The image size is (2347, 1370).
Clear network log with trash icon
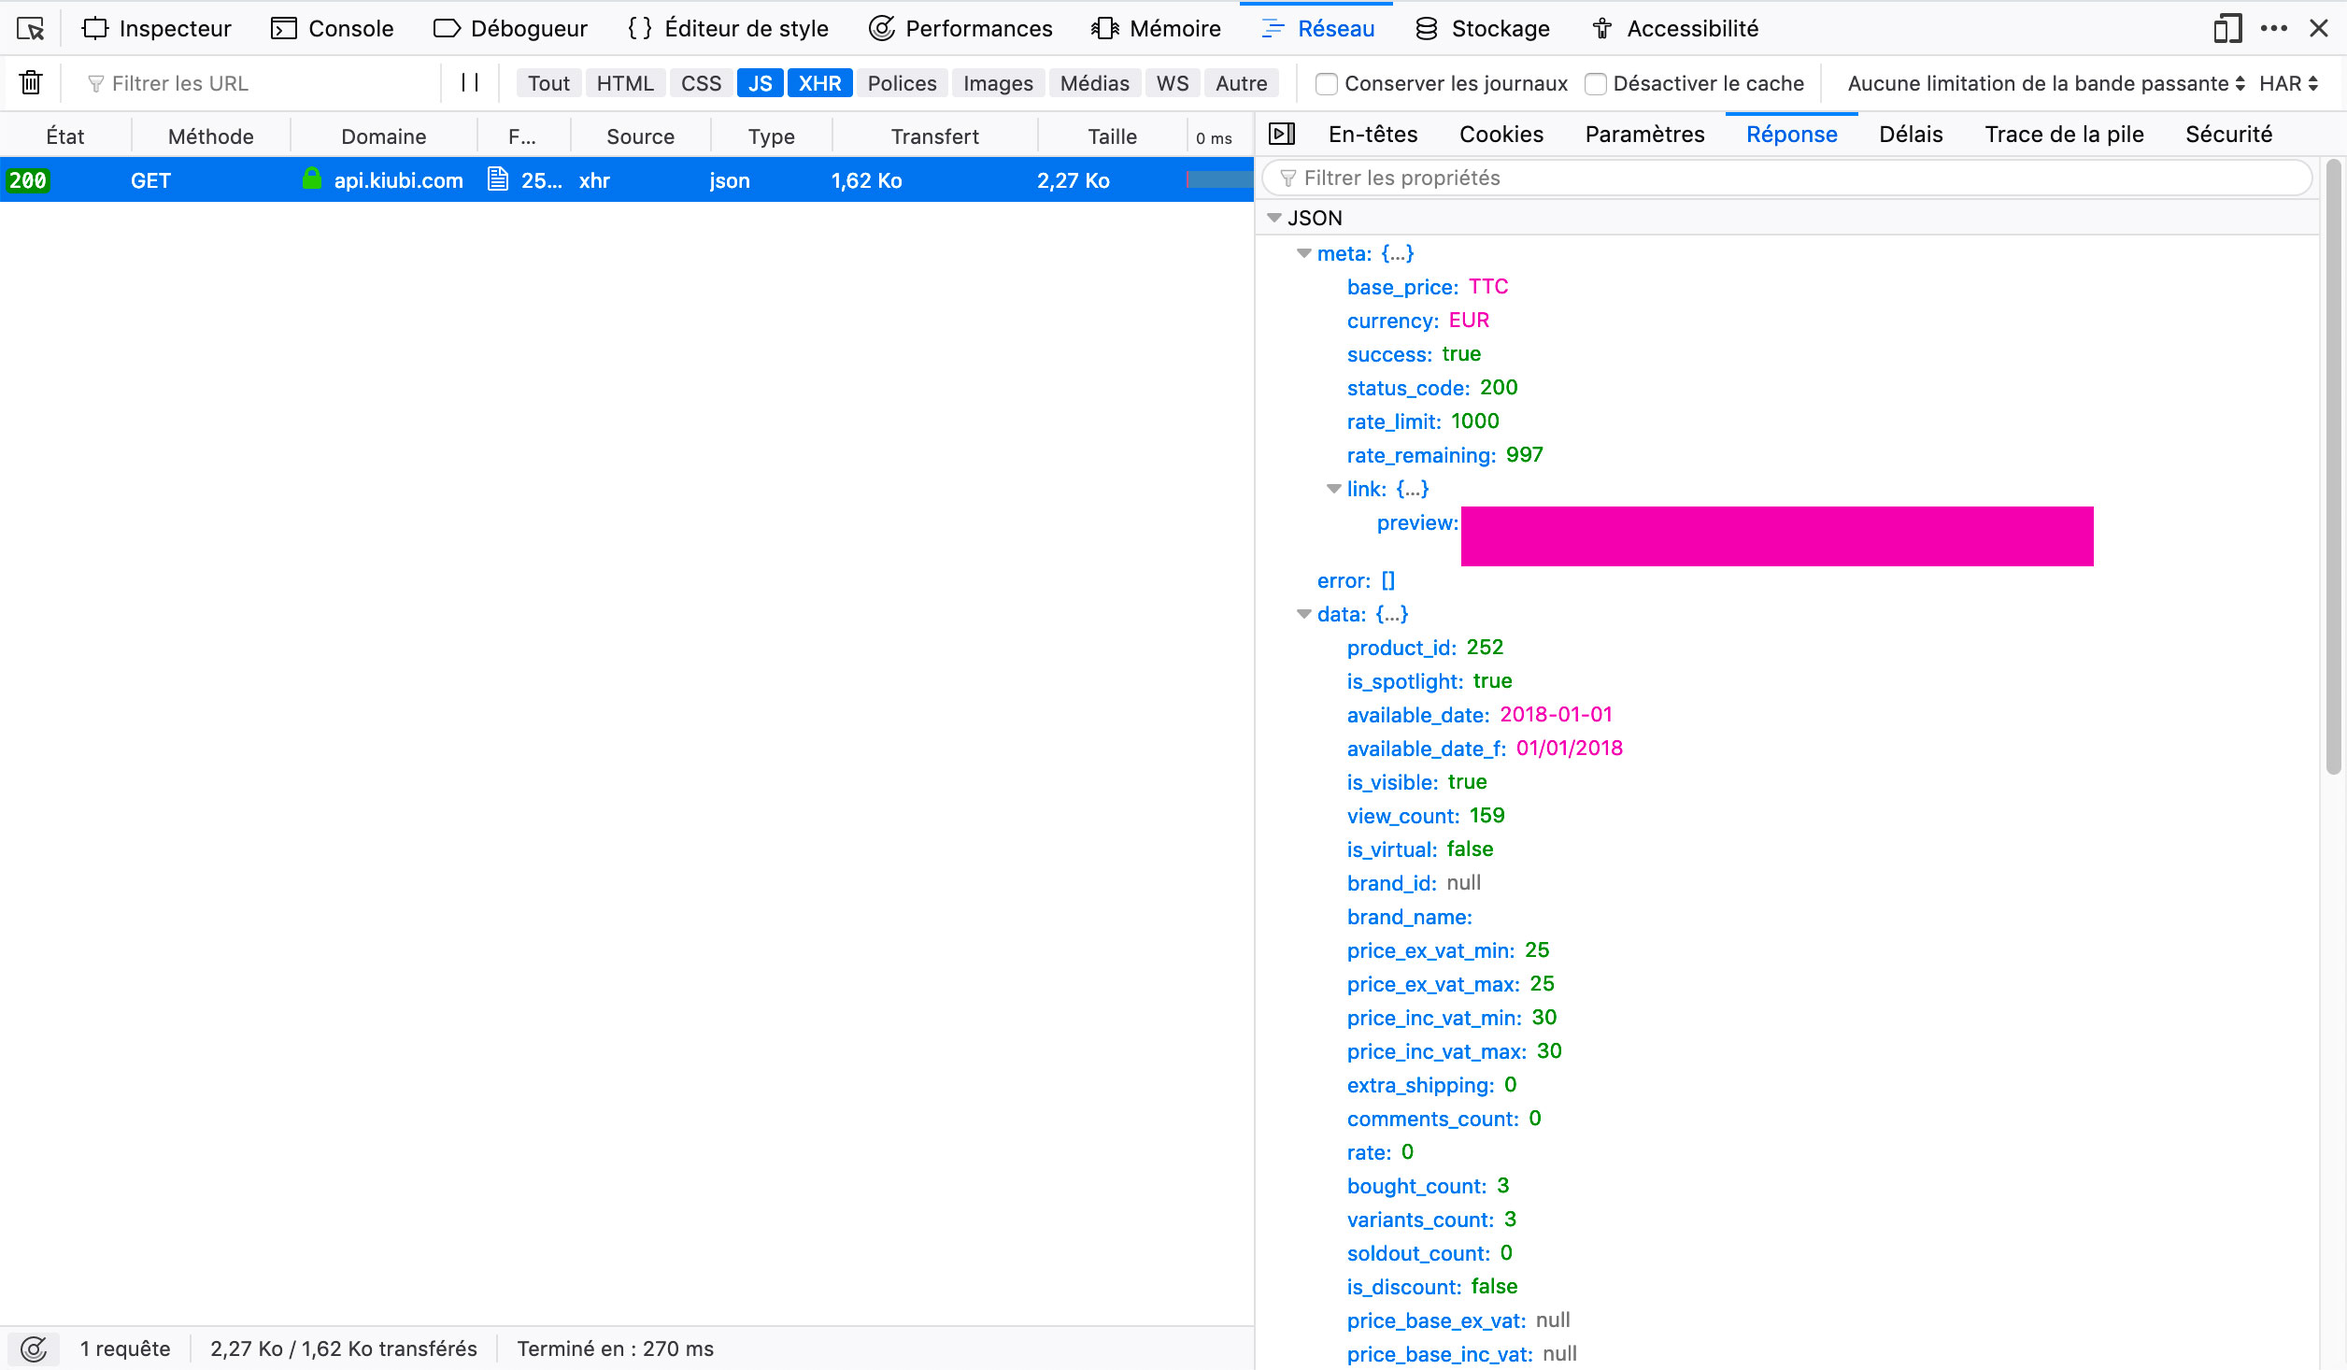[31, 83]
